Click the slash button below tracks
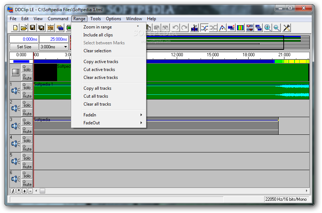The image size is (322, 213). (x=13, y=191)
